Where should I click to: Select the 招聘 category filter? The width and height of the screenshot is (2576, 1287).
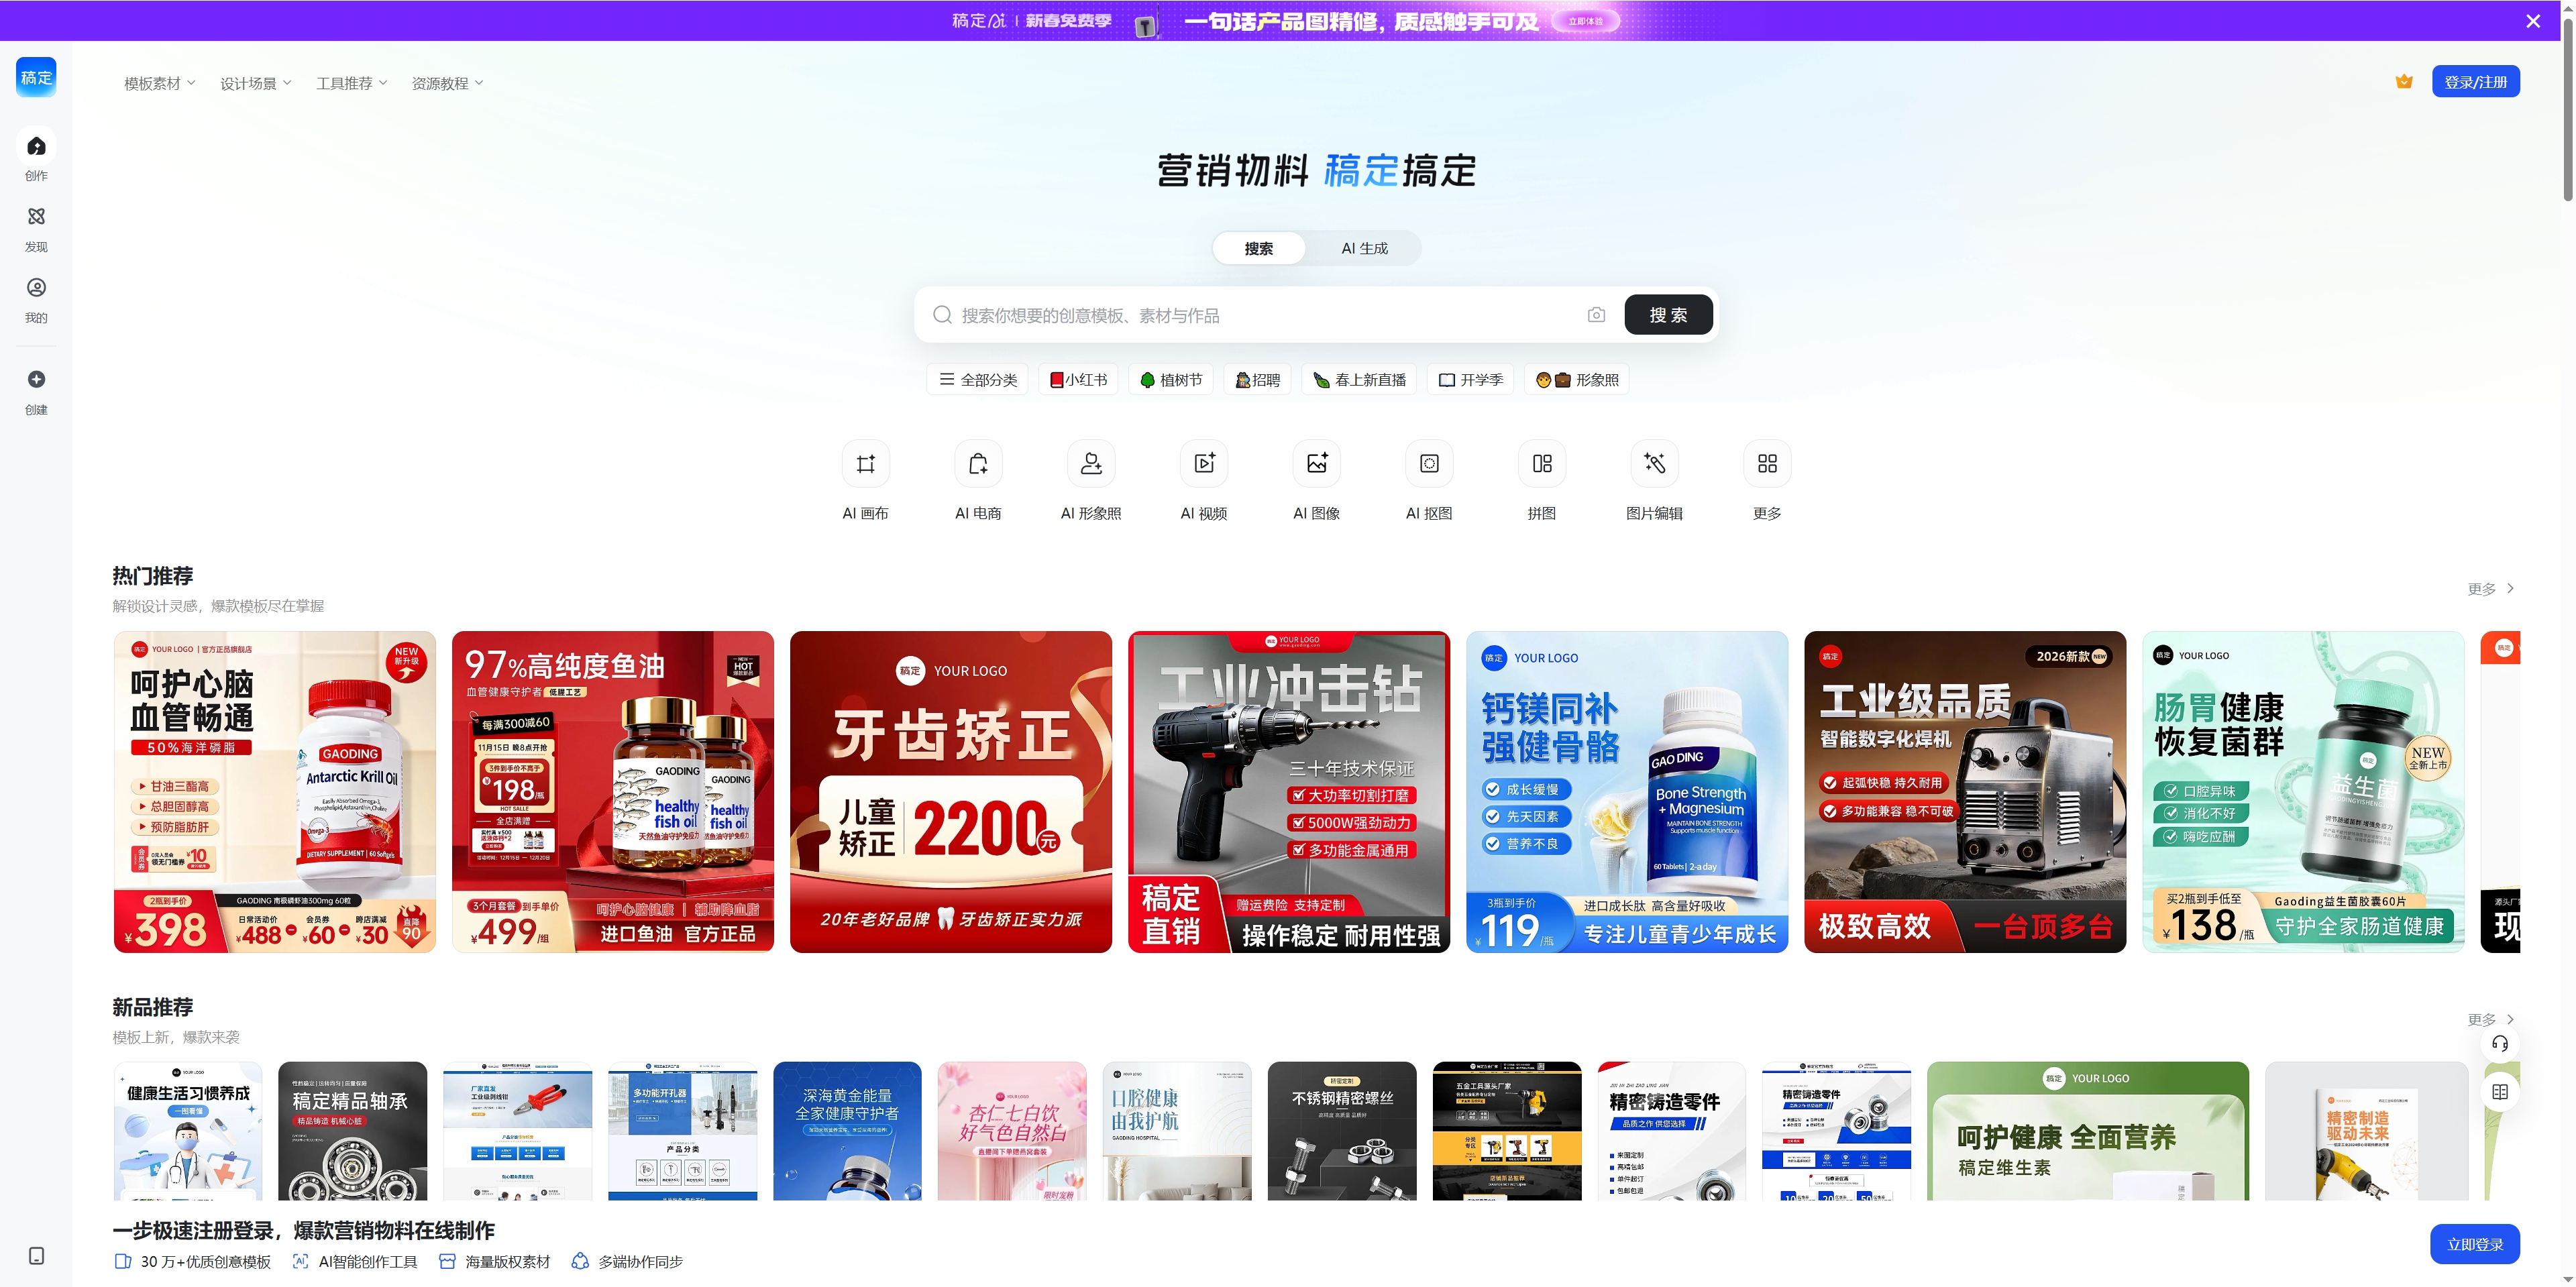coord(1258,379)
